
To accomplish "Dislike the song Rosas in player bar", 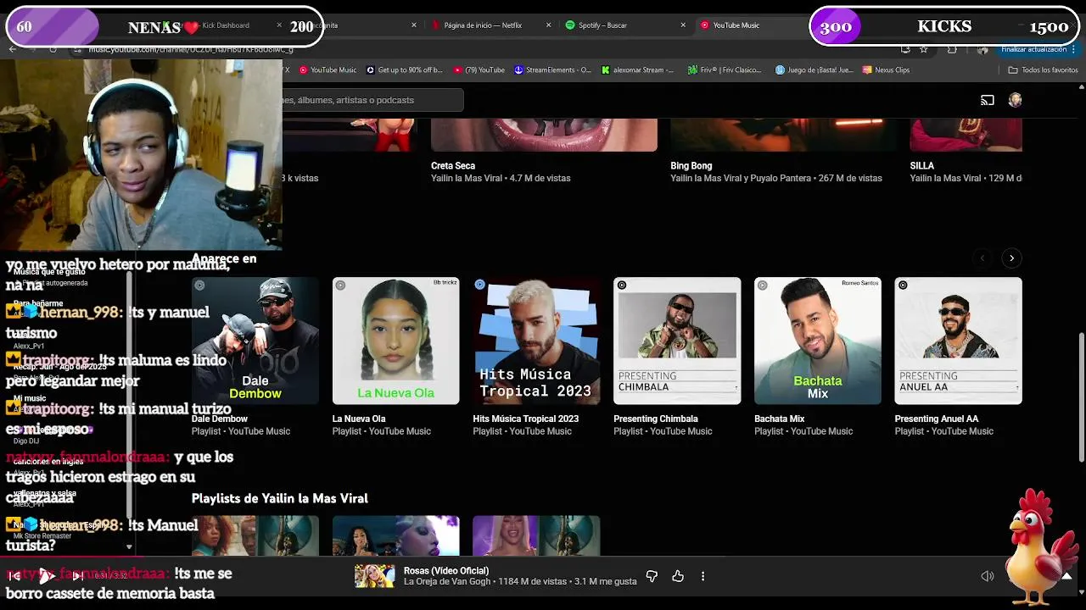I will pos(652,576).
